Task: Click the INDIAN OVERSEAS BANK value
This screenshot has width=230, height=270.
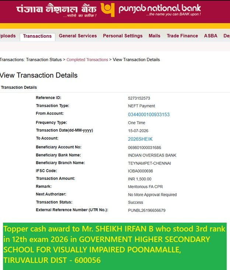Action: click(x=152, y=155)
